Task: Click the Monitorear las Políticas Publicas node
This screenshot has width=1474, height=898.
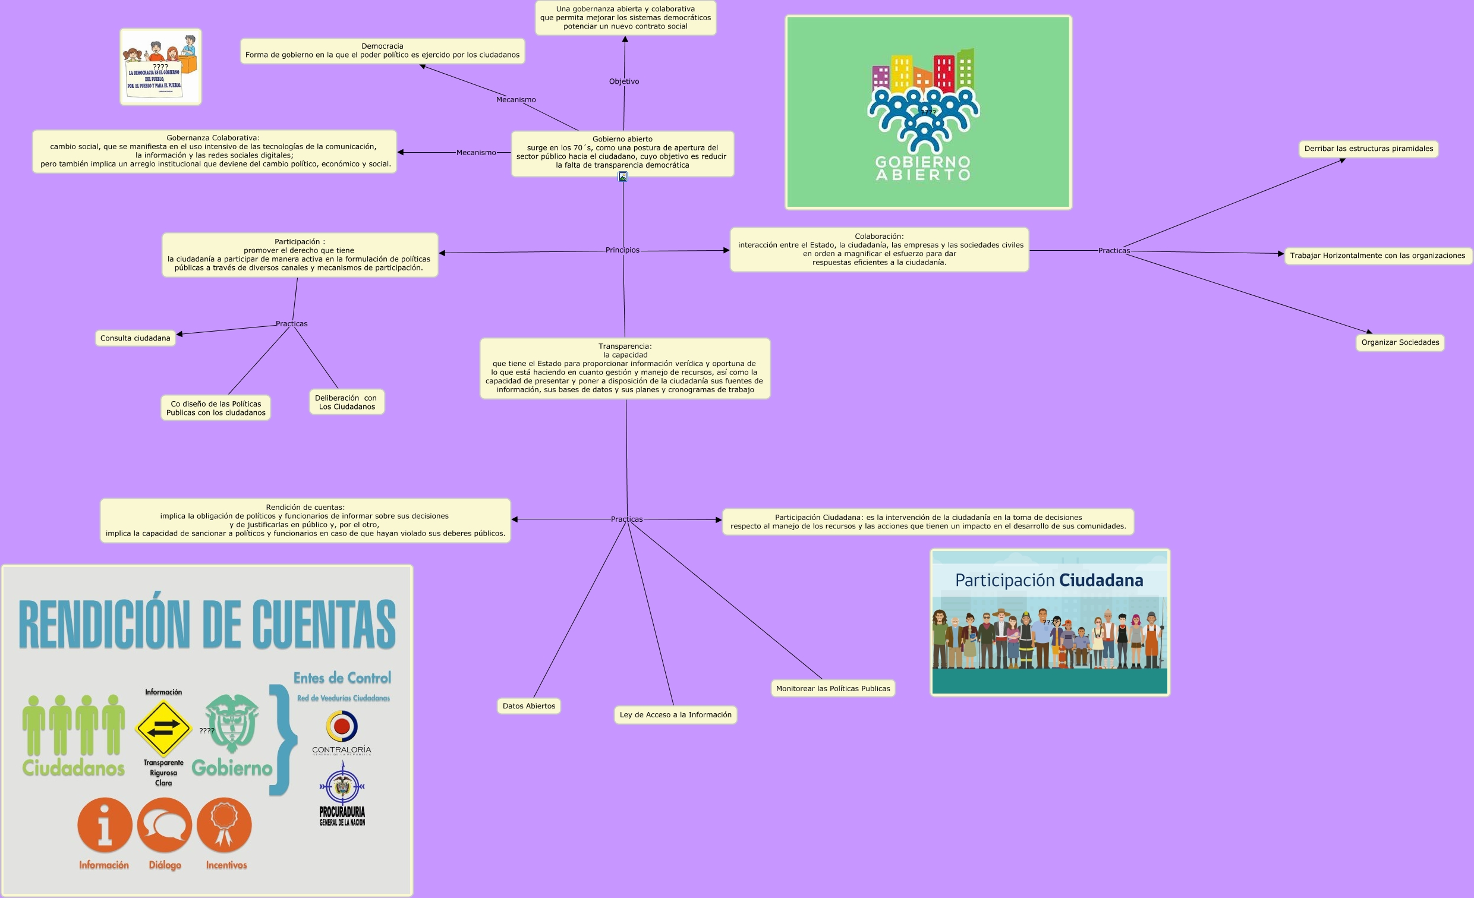Action: pos(833,689)
